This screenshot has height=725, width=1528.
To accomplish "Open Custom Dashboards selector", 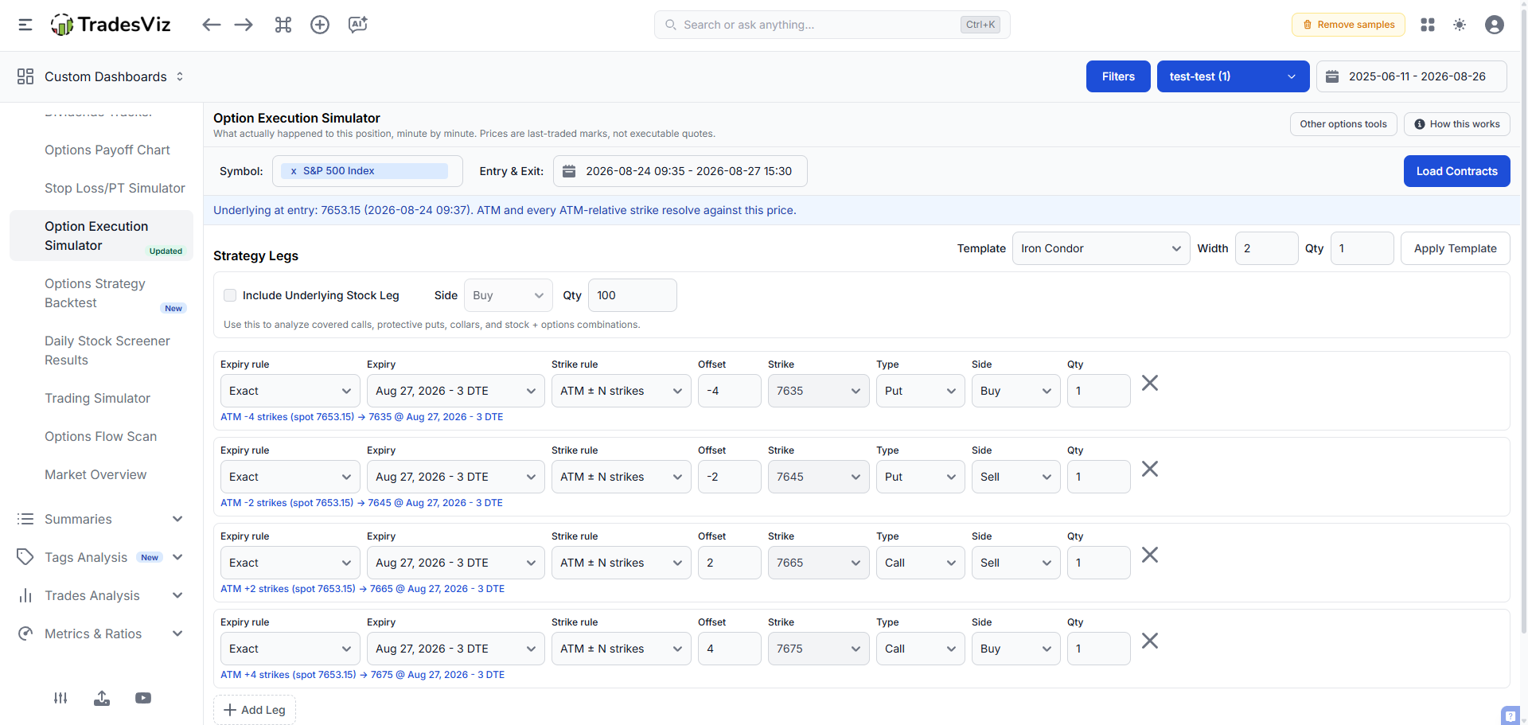I will pos(114,76).
